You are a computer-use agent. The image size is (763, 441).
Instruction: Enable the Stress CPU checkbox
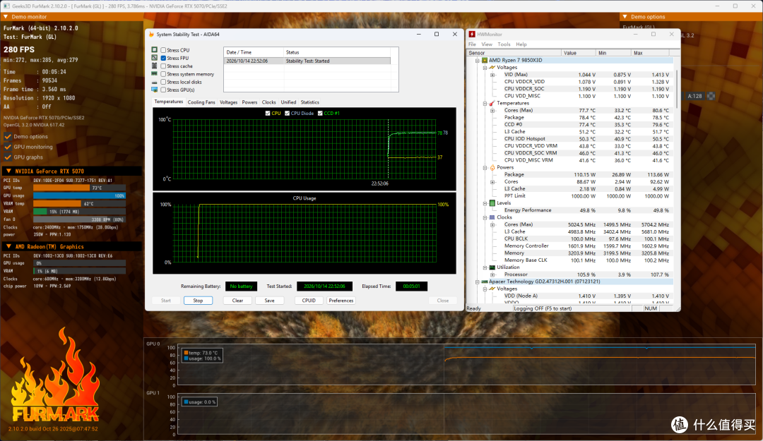pyautogui.click(x=163, y=50)
